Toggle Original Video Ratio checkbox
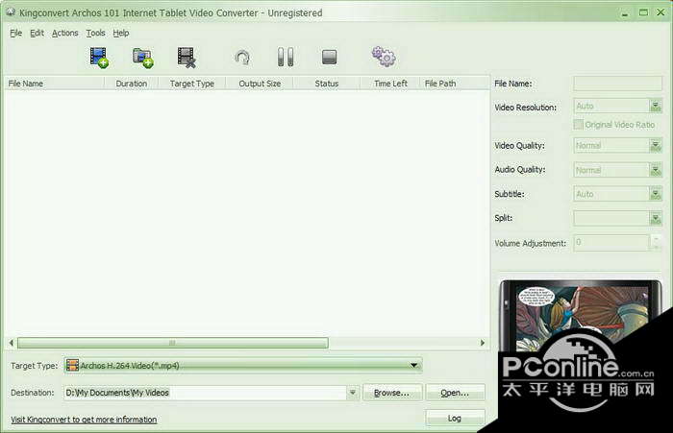 579,124
